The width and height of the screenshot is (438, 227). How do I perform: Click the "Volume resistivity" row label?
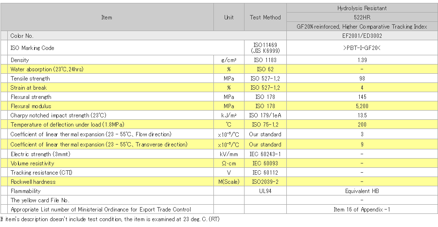[x=32, y=163]
